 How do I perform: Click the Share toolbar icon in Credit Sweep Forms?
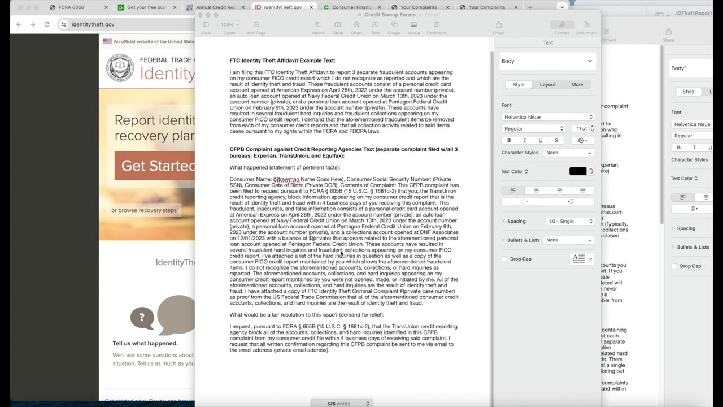pyautogui.click(x=499, y=25)
